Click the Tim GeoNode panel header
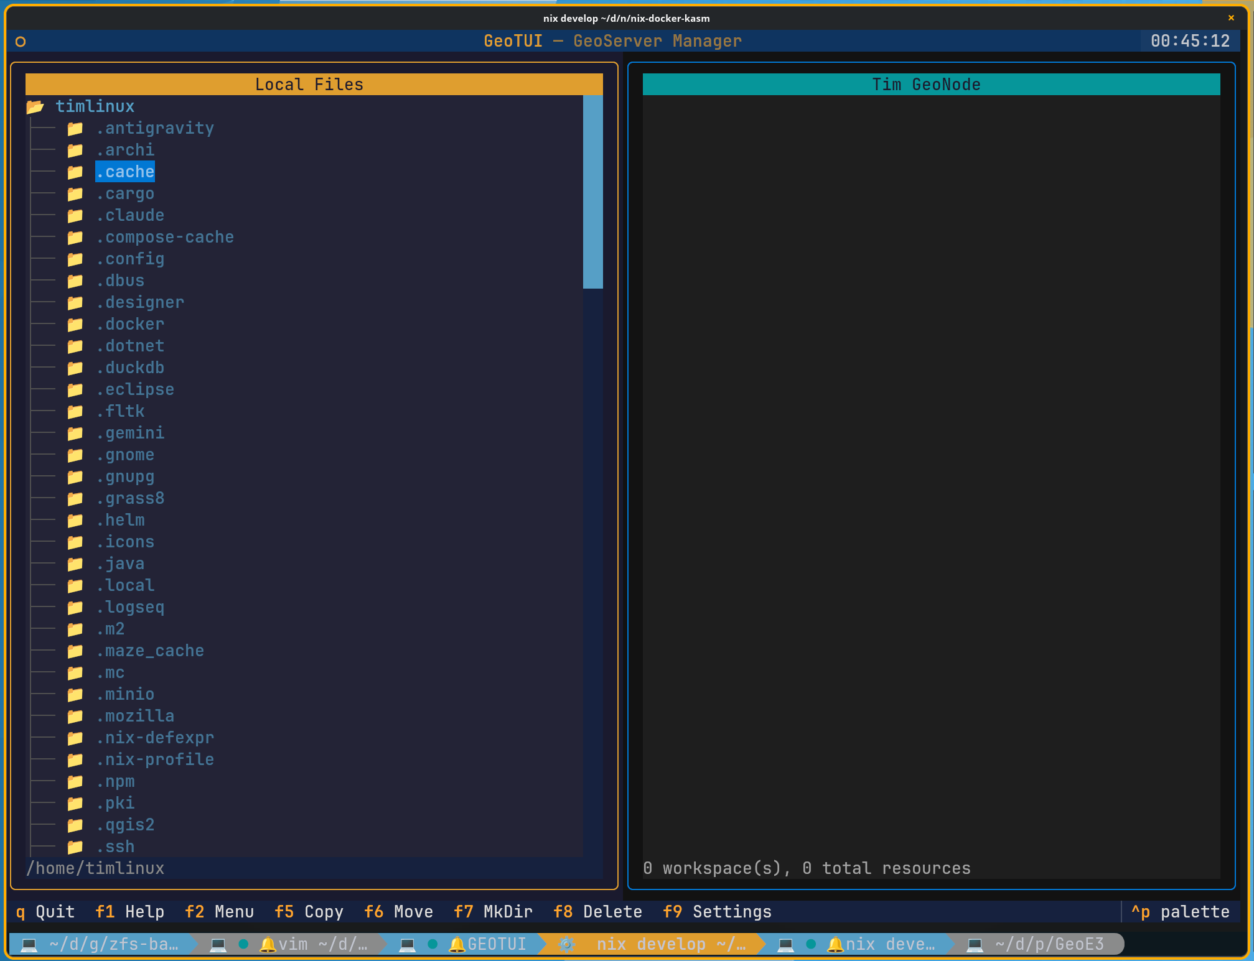 tap(932, 85)
